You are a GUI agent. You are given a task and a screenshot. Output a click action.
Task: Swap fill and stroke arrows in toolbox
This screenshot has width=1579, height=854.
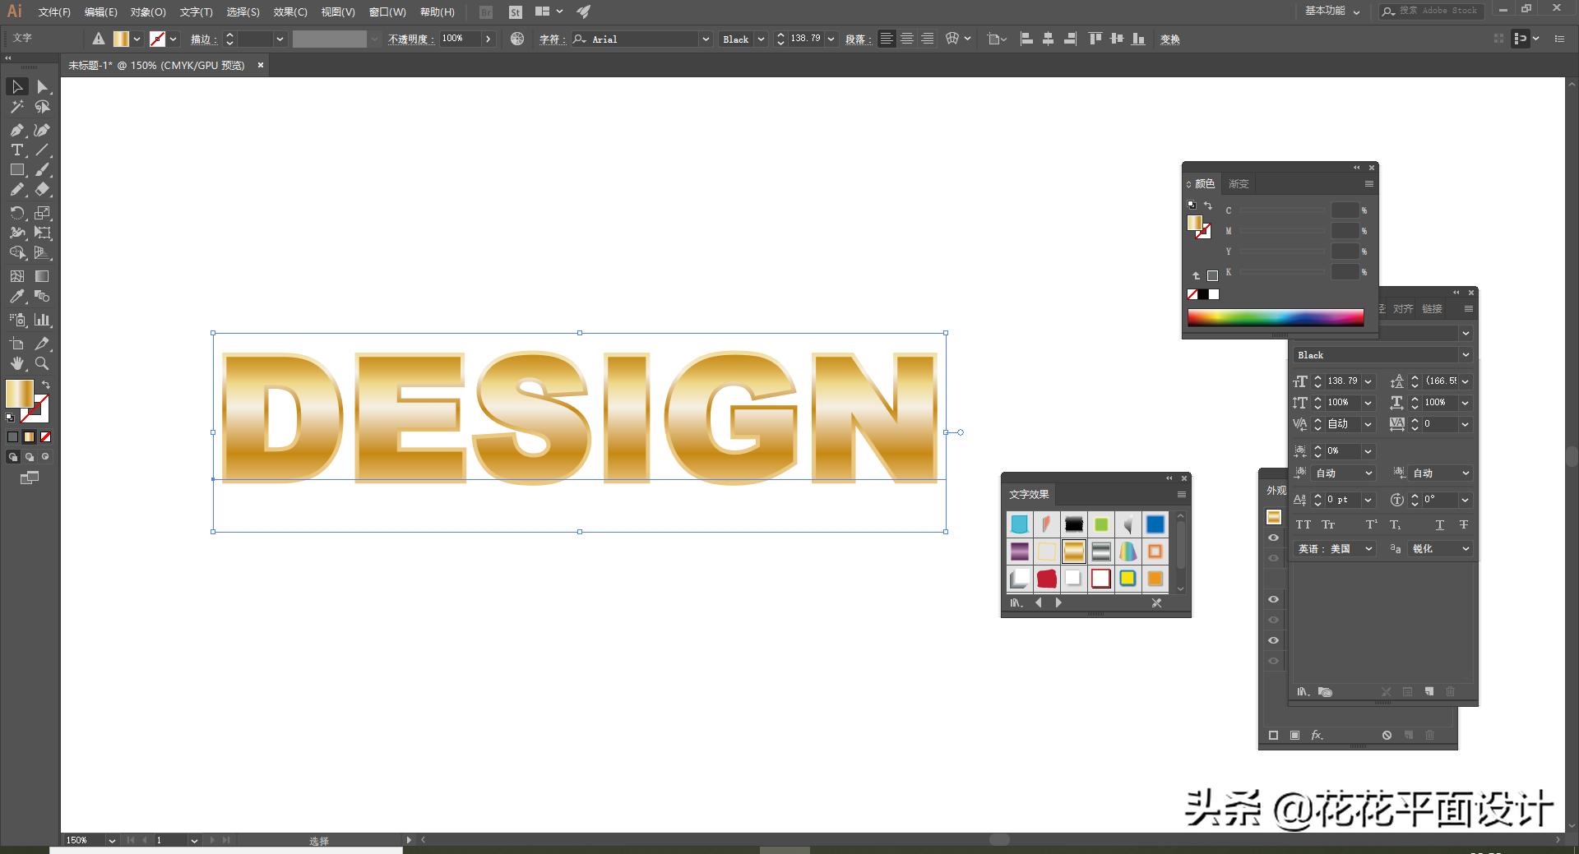(46, 385)
